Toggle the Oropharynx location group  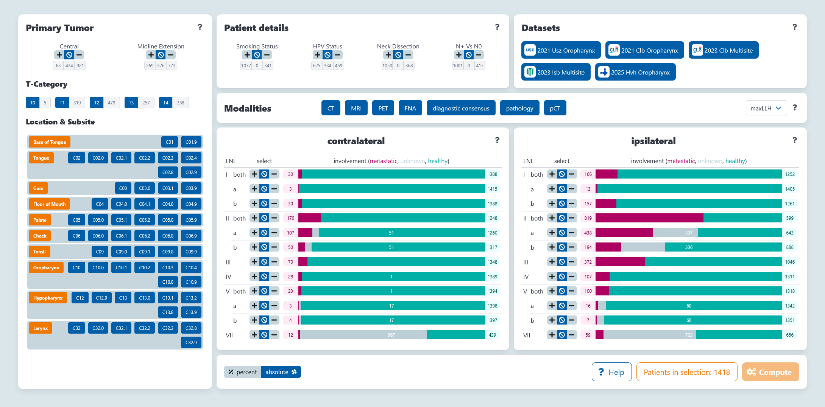point(46,267)
